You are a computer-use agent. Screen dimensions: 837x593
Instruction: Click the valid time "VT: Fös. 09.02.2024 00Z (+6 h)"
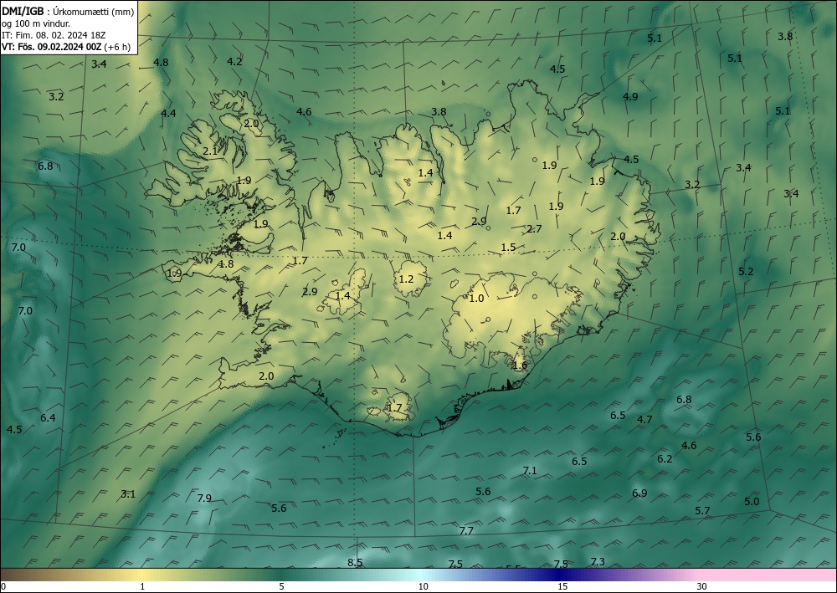click(x=66, y=47)
